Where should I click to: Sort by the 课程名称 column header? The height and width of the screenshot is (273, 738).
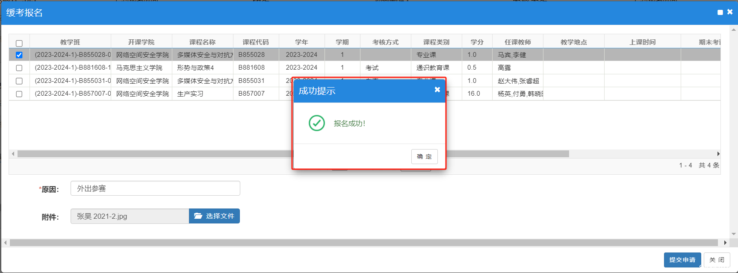(x=202, y=42)
